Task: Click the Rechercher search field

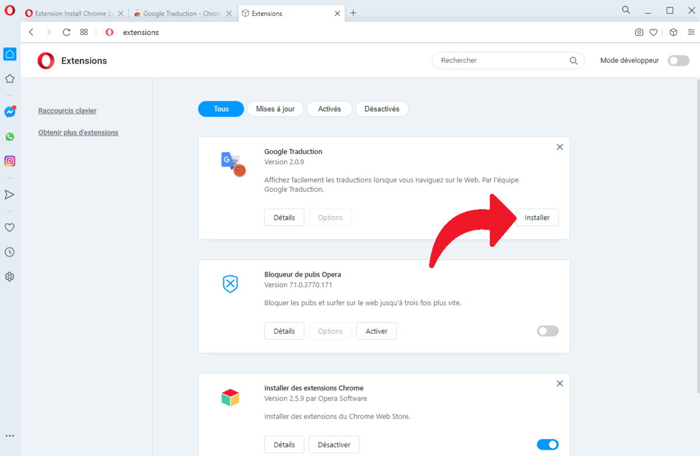Action: click(508, 61)
